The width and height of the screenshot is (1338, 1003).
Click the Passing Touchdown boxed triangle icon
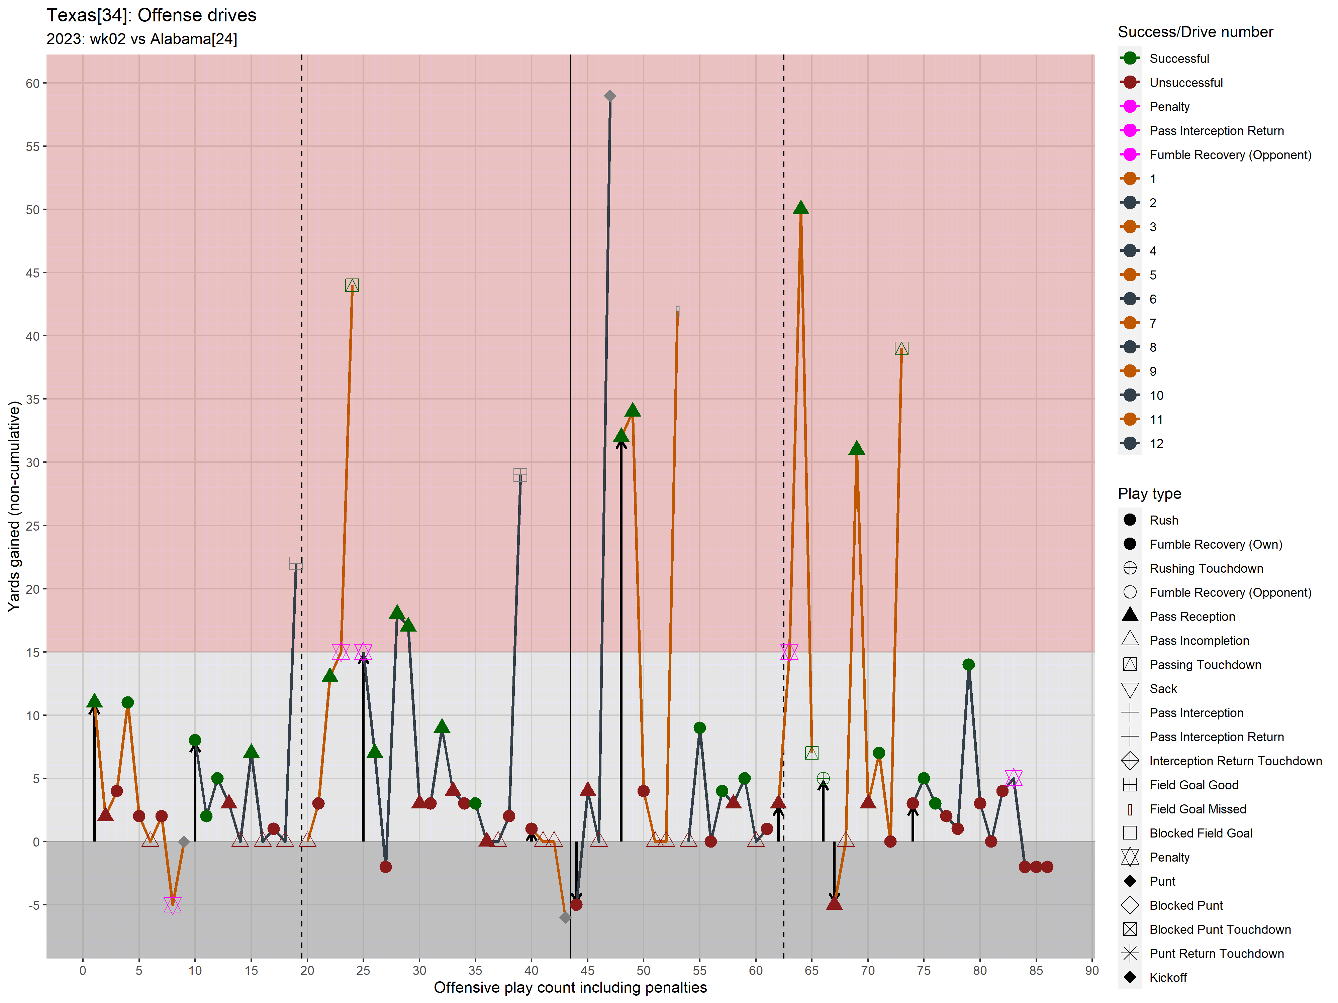coord(1129,664)
